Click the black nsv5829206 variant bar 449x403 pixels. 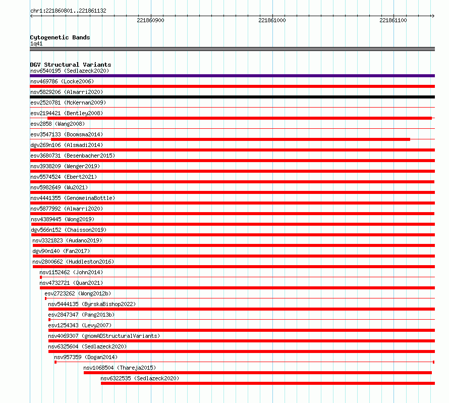point(232,97)
